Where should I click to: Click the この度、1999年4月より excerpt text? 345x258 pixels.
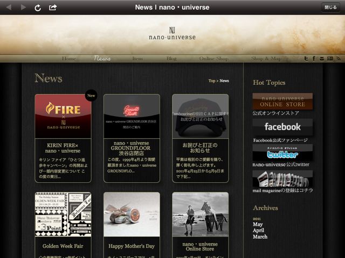132,165
